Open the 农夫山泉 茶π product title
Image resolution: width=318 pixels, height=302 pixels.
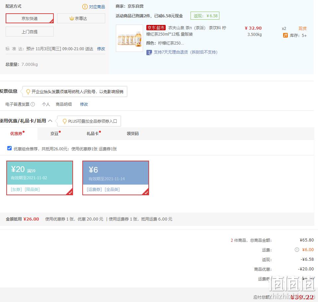coord(186,31)
